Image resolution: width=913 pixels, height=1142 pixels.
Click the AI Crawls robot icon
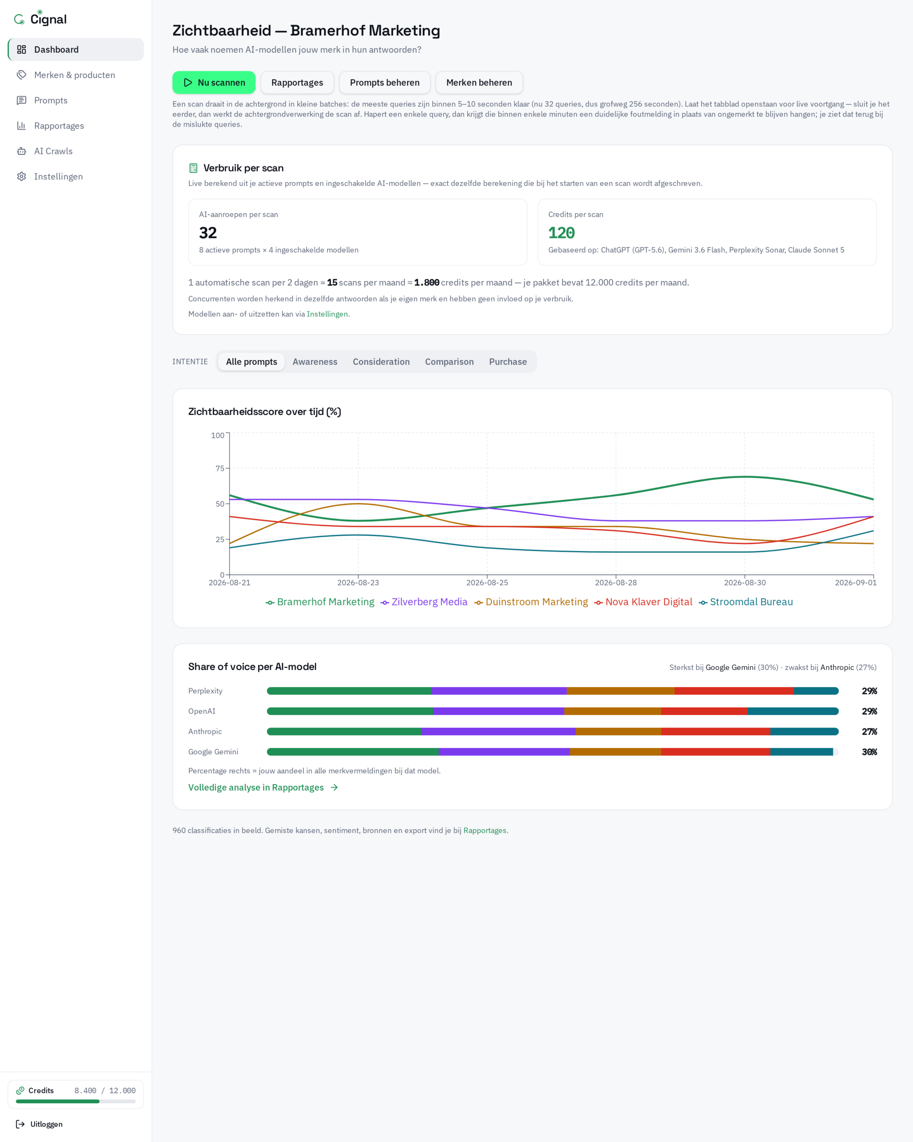pos(22,151)
